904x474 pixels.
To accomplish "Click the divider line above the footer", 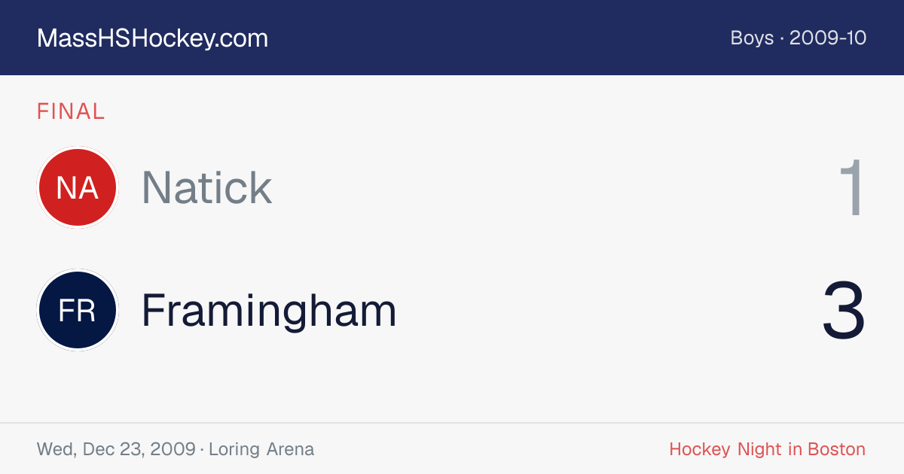I will [452, 423].
